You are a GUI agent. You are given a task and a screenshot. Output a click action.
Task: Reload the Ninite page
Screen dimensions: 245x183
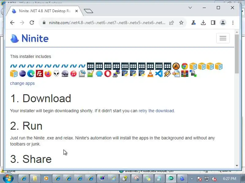pyautogui.click(x=32, y=23)
